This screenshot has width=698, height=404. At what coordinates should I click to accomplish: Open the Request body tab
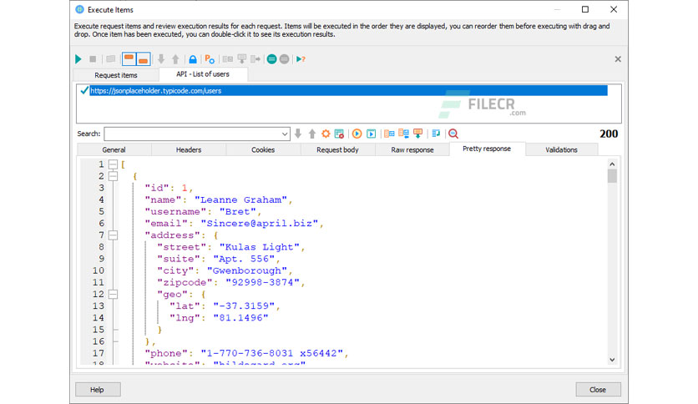click(x=337, y=150)
